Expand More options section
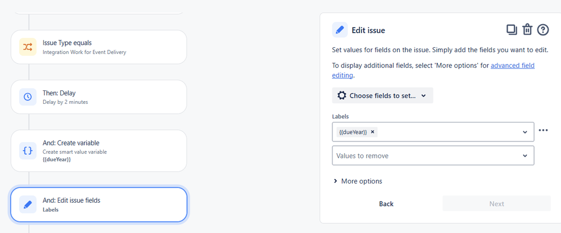 pyautogui.click(x=358, y=181)
